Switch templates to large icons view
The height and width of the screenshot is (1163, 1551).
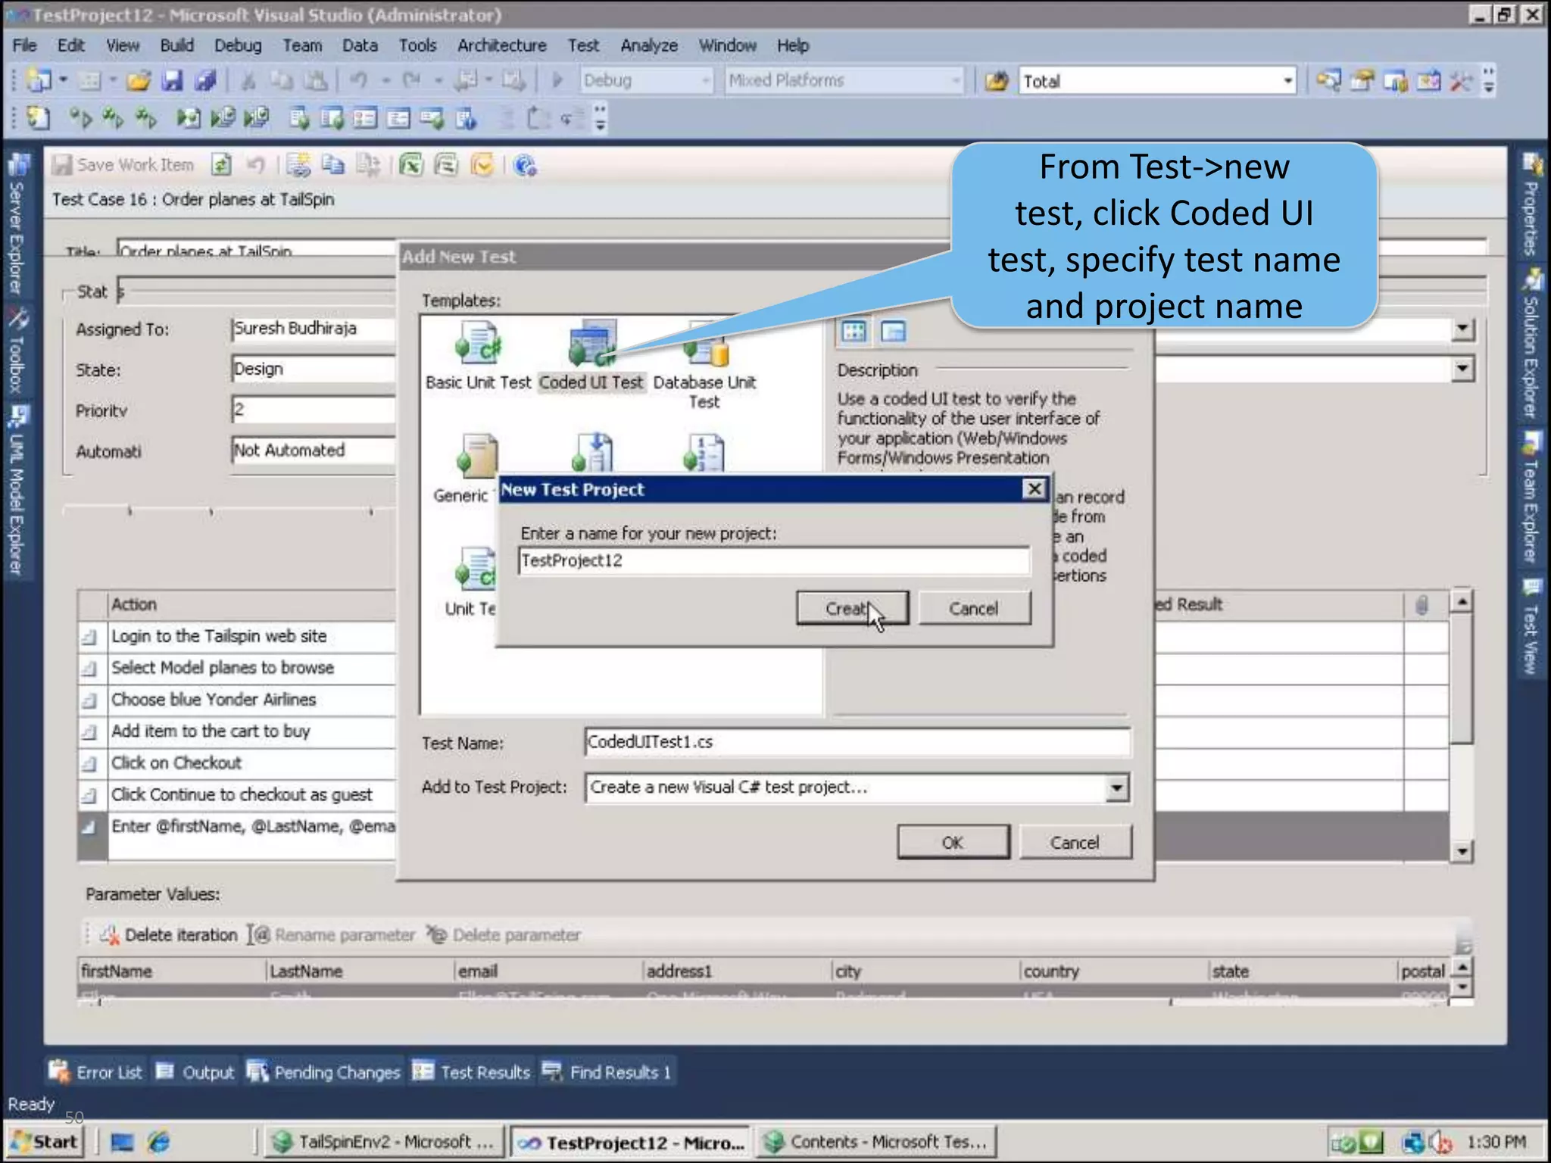click(x=854, y=332)
